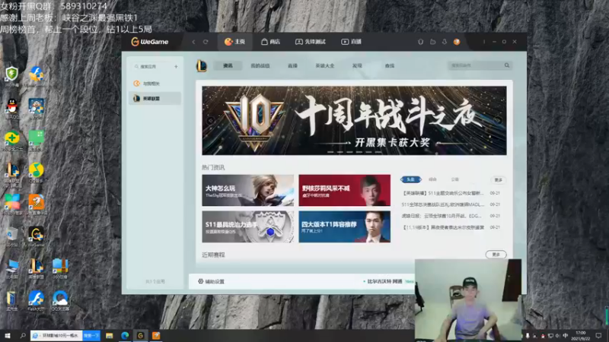Open the 360 shield desktop icon

click(12, 75)
